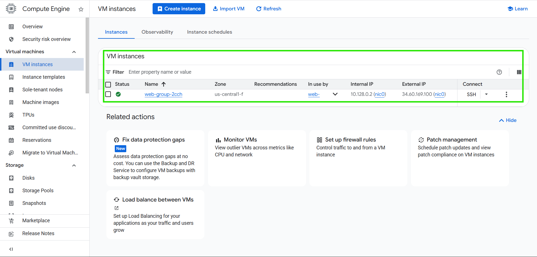This screenshot has height=257, width=537.
Task: Expand the SSH connection options dropdown
Action: click(x=486, y=94)
